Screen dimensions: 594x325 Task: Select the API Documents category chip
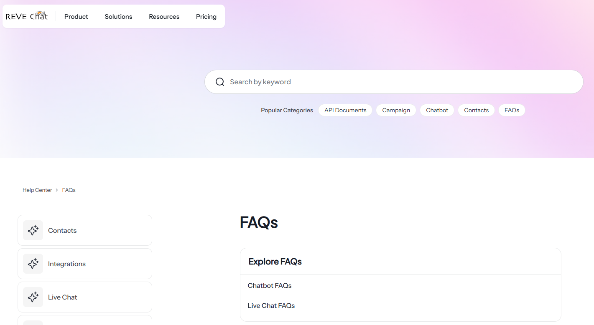tap(345, 110)
